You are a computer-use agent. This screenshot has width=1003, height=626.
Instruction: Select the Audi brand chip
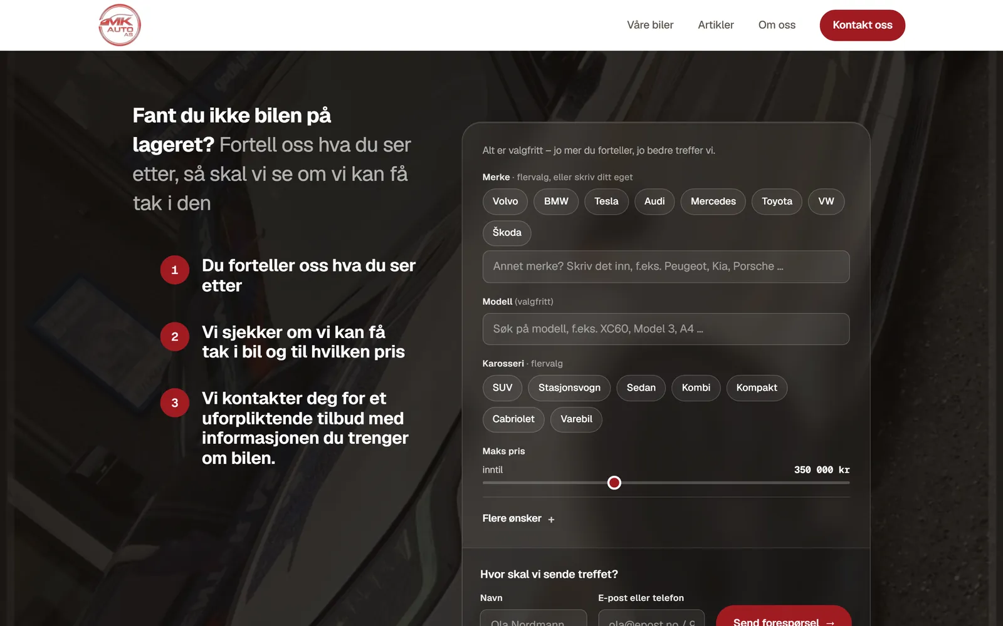(654, 202)
